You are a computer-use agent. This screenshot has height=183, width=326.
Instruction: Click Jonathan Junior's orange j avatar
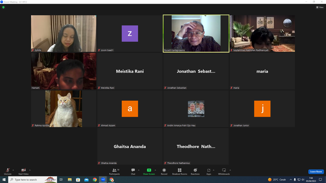point(262,109)
